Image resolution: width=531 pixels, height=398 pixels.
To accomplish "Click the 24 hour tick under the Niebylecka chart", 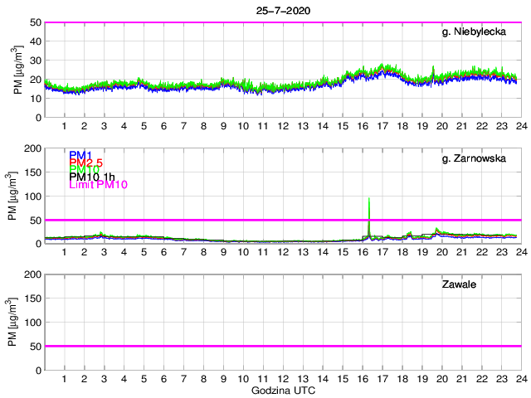I will (x=521, y=126).
